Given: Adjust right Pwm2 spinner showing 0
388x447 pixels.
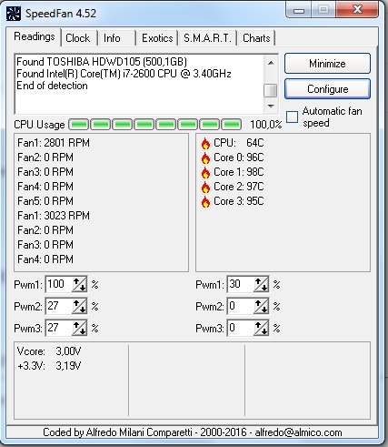Looking at the screenshot, I should point(262,306).
